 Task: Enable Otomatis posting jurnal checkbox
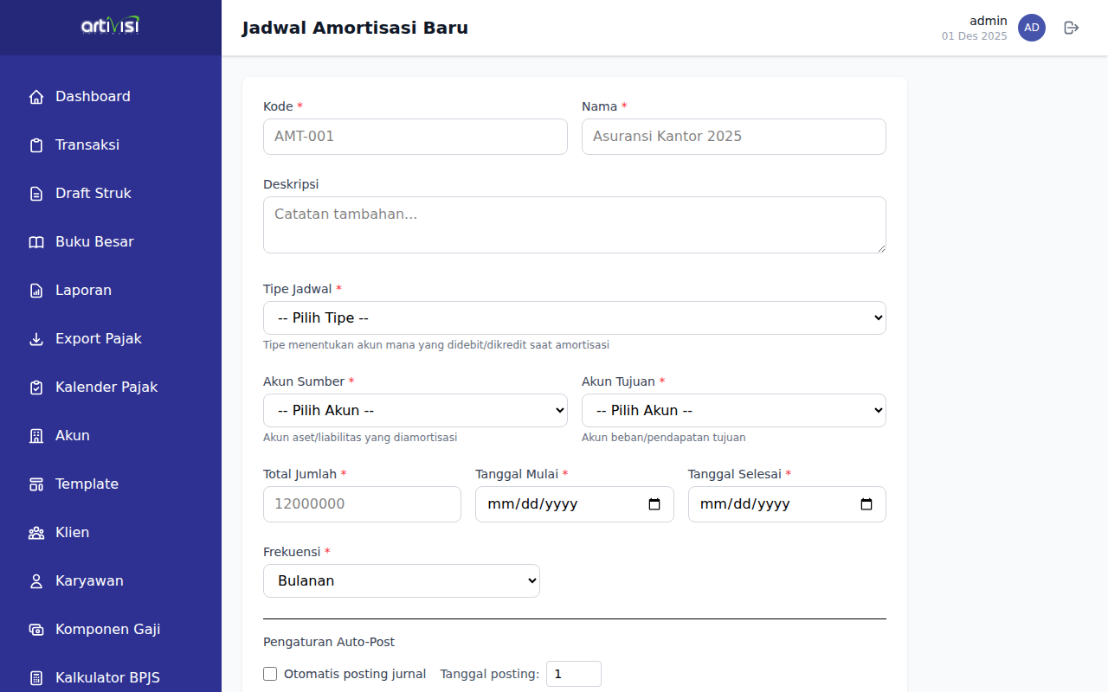(270, 674)
